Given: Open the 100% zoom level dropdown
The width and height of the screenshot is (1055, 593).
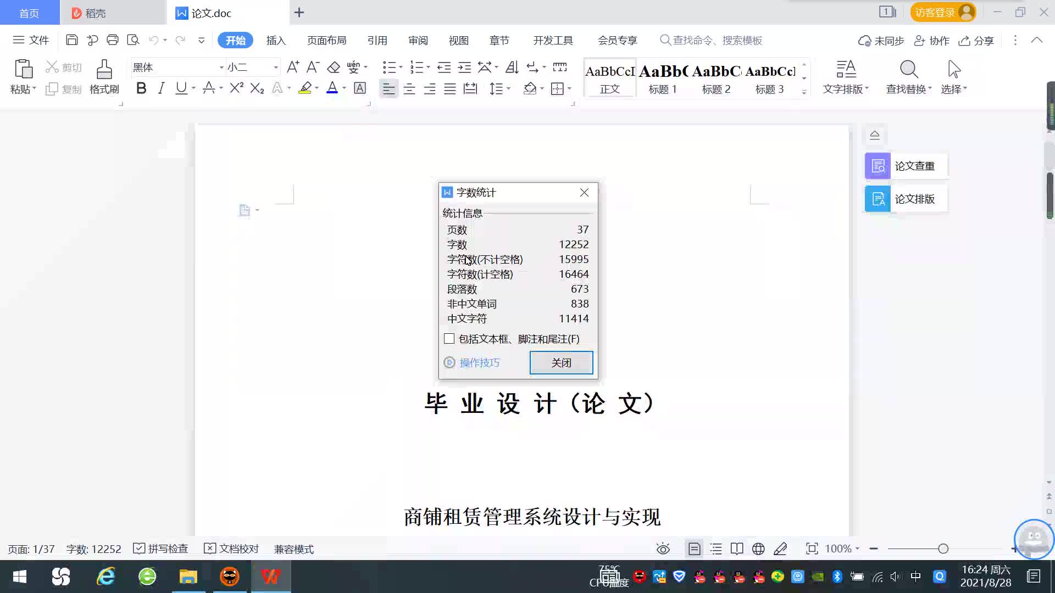Looking at the screenshot, I should point(842,549).
